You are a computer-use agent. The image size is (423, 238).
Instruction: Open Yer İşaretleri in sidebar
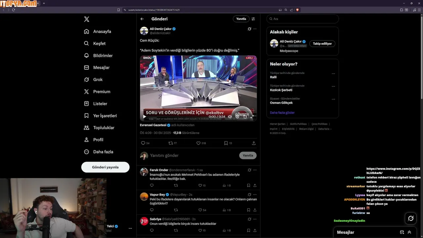(100, 116)
